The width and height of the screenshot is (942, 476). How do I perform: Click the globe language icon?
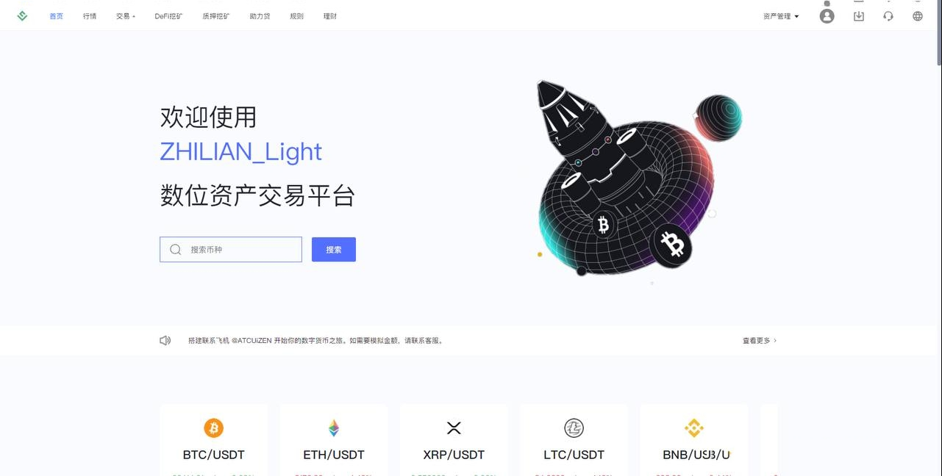[x=918, y=16]
